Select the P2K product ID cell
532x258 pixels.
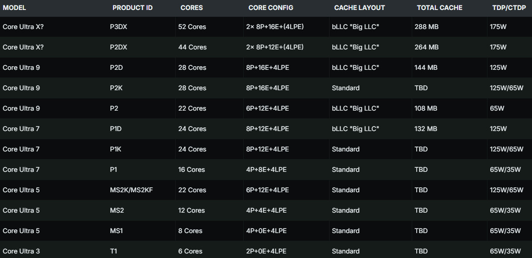[x=116, y=88]
